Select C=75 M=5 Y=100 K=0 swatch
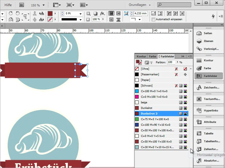This screenshot has height=168, width=225. tap(161, 119)
